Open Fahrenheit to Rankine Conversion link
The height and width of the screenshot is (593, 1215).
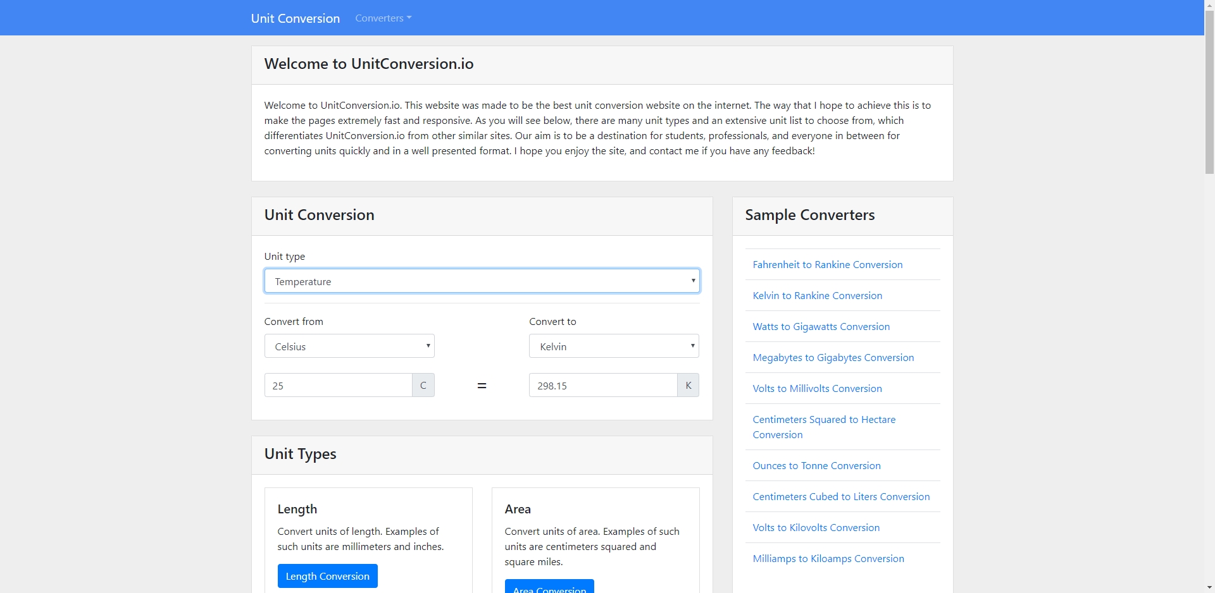827,265
